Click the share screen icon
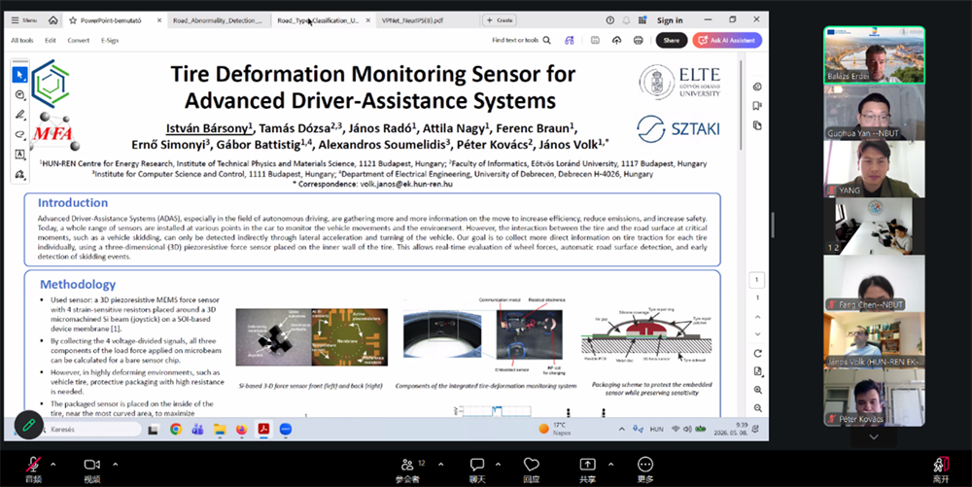The image size is (972, 487). pyautogui.click(x=587, y=465)
